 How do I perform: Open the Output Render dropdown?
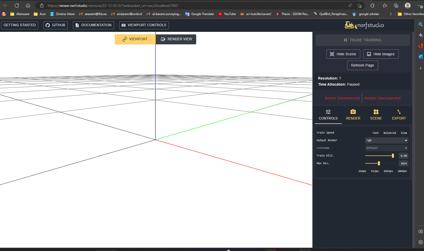[x=386, y=140]
